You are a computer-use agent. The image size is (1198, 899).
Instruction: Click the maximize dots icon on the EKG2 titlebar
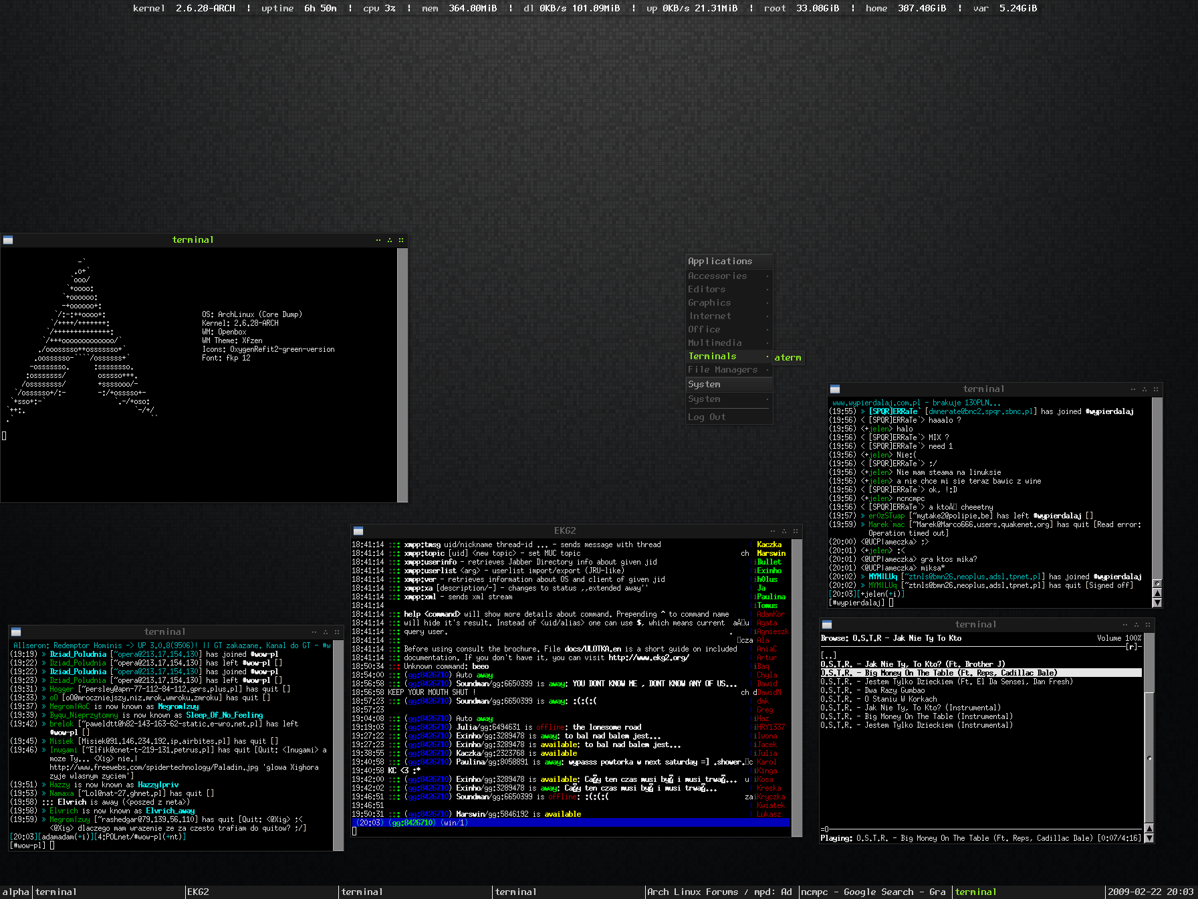[x=784, y=531]
